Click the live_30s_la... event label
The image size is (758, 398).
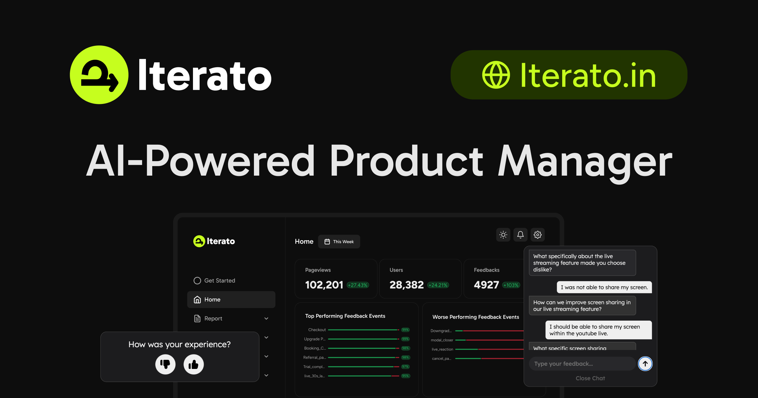tap(315, 376)
